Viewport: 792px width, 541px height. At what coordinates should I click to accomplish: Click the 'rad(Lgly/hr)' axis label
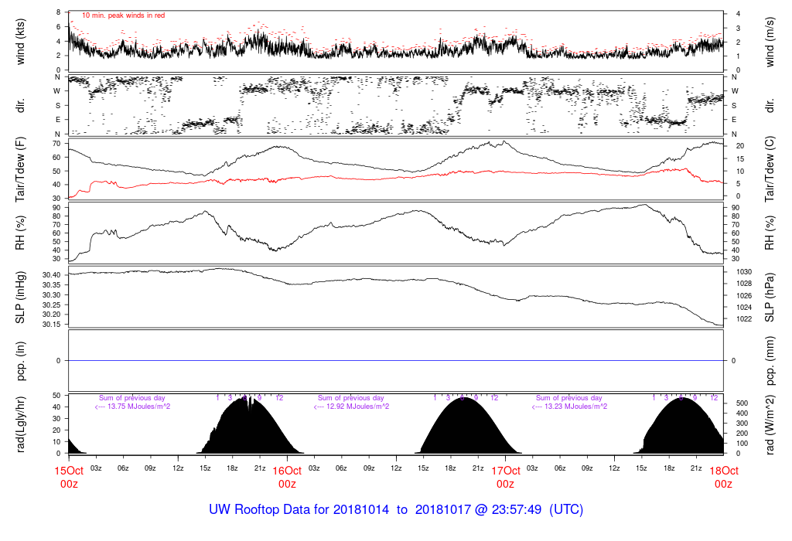click(21, 424)
